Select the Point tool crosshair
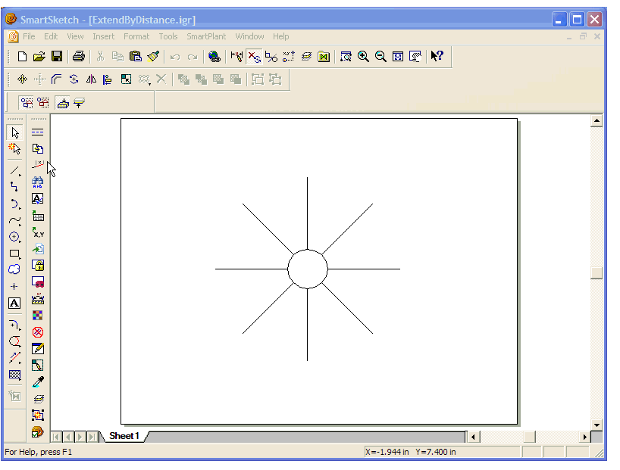 pyautogui.click(x=14, y=286)
